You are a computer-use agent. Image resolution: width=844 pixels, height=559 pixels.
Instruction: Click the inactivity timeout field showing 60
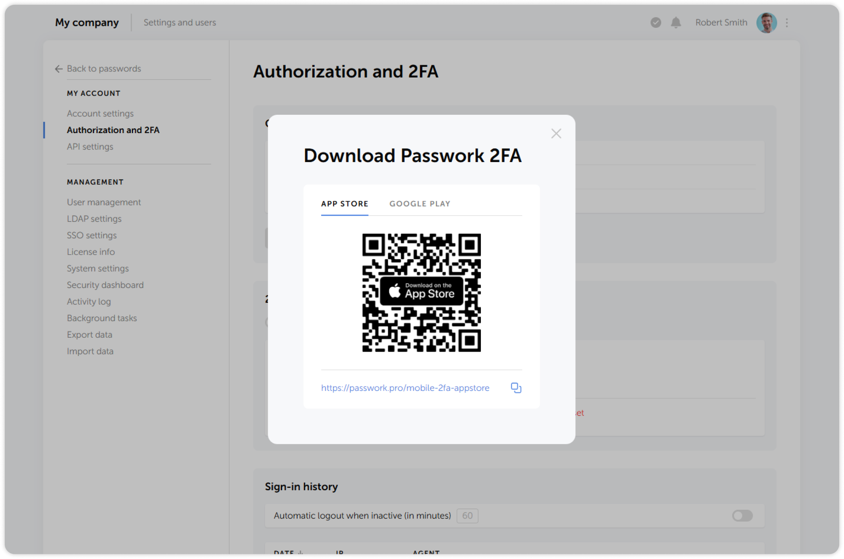467,515
